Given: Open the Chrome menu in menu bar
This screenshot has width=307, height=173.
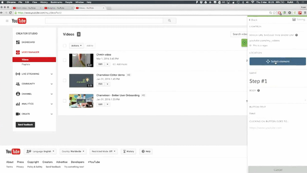Looking at the screenshot, I should [x=11, y=2].
